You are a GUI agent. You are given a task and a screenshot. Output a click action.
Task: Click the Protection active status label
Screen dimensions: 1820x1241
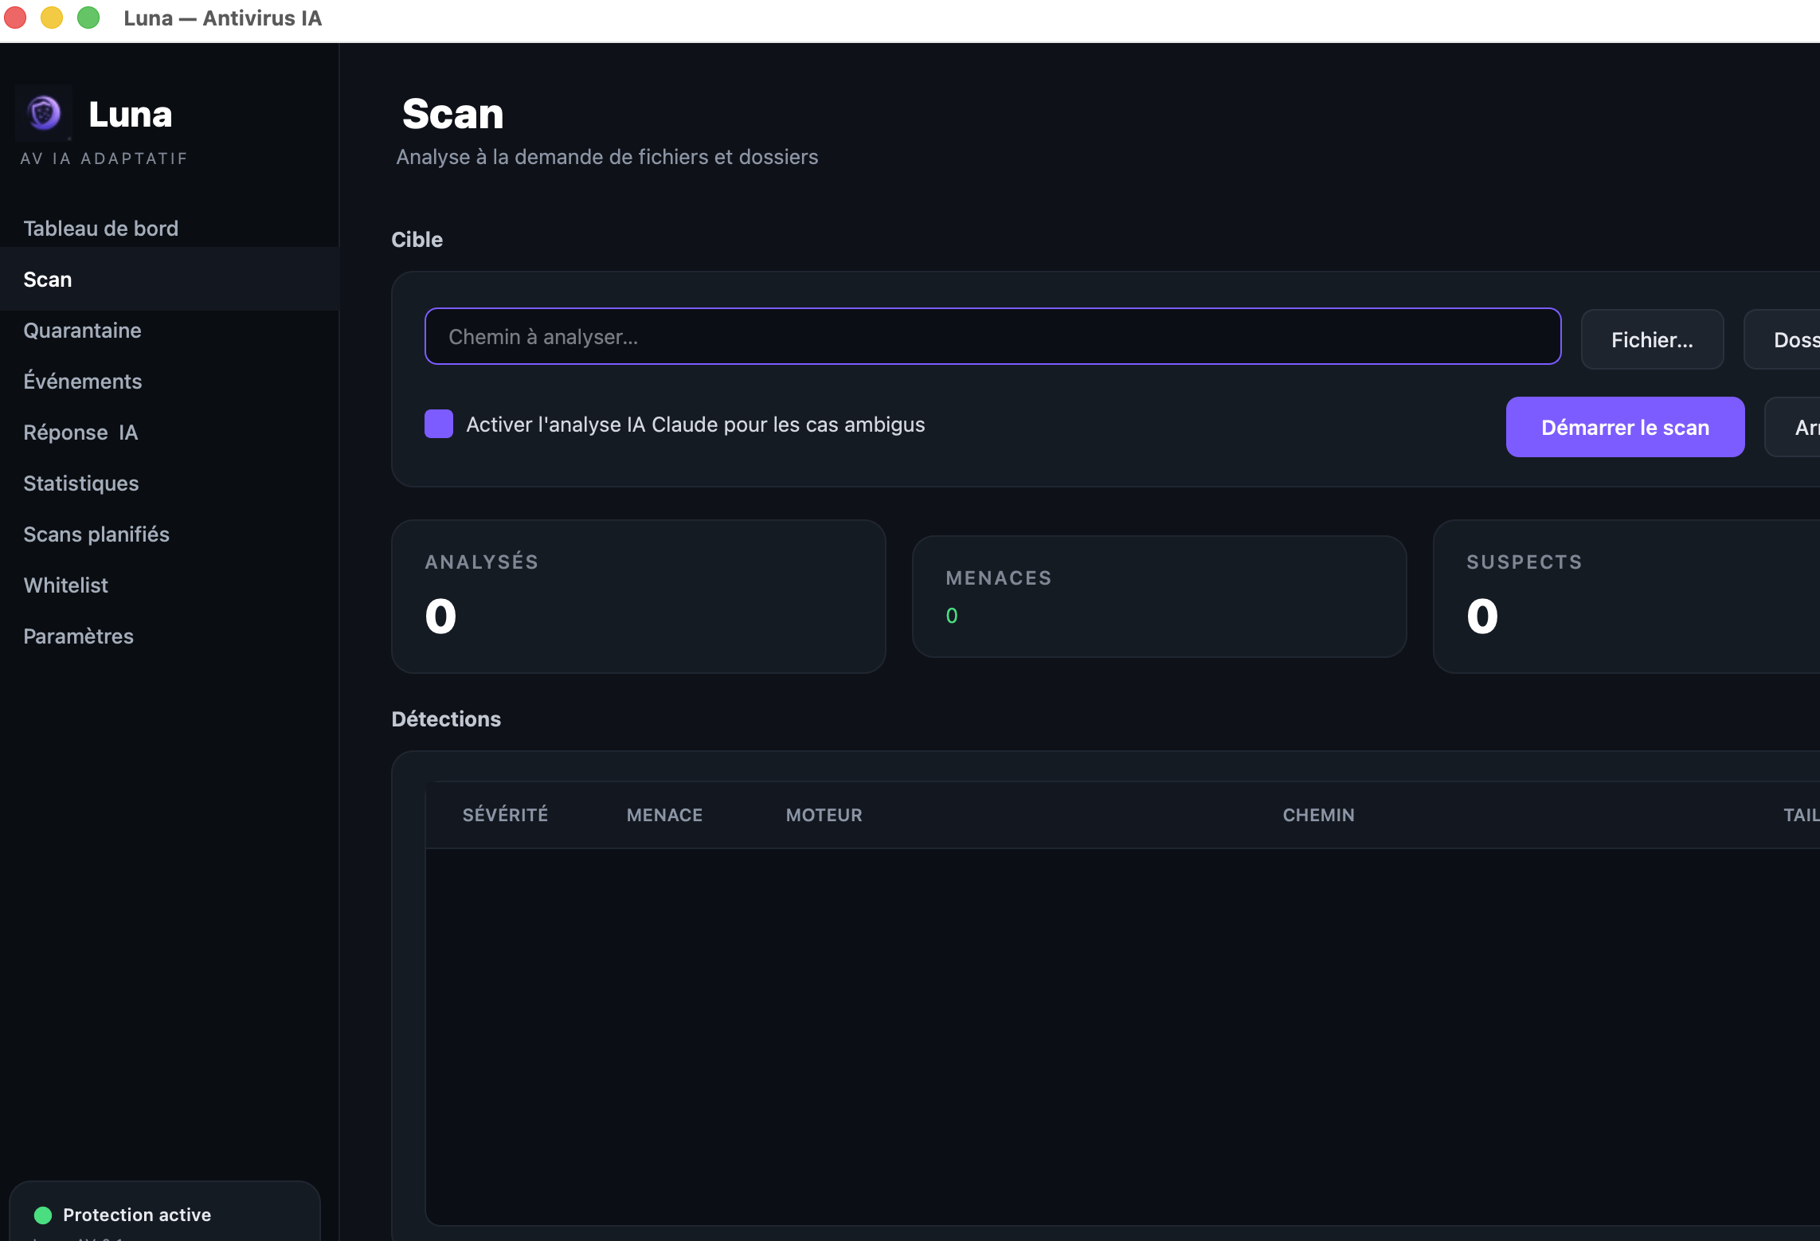(x=137, y=1216)
